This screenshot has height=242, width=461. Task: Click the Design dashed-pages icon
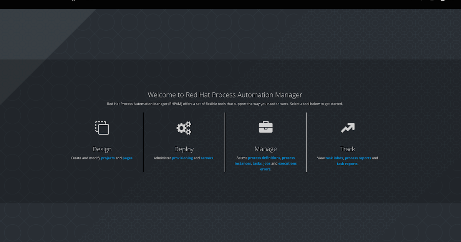tap(102, 128)
